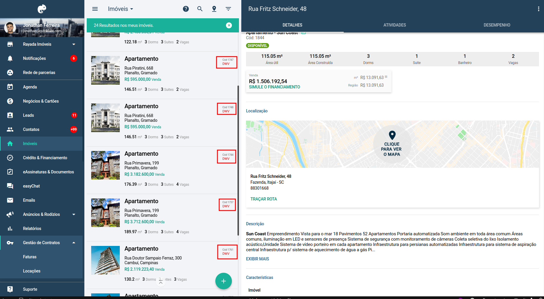The image size is (544, 299).
Task: Click the Notificações count badge 6
Action: click(74, 58)
